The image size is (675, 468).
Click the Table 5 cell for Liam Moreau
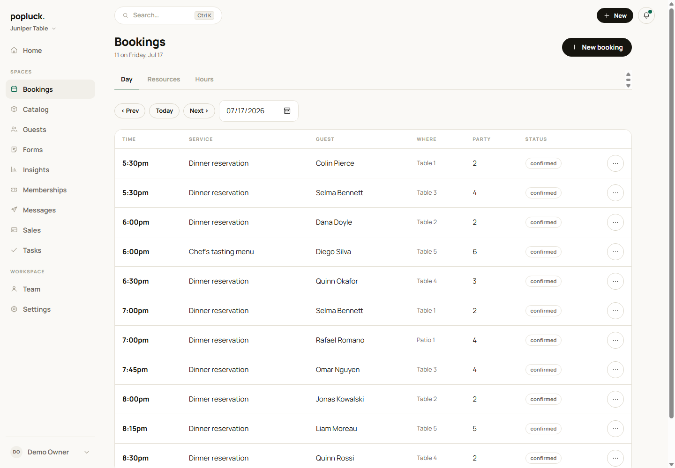427,429
